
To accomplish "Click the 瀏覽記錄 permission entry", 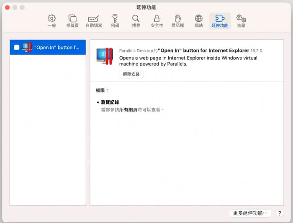I will [110, 102].
